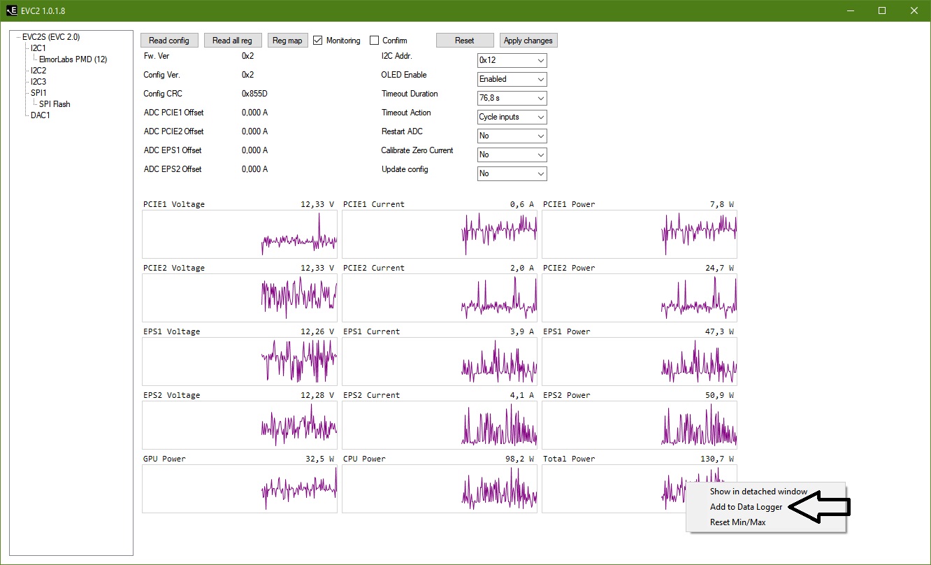Choose Add to Data Logger menu entry

(746, 507)
